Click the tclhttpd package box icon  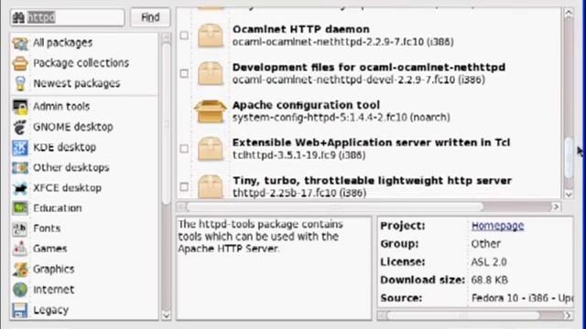[211, 149]
